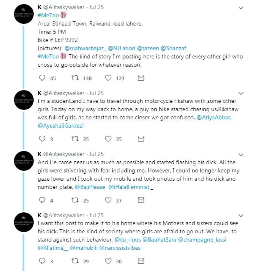
Task: Like the tweet with 30 likes
Action: (x=109, y=261)
